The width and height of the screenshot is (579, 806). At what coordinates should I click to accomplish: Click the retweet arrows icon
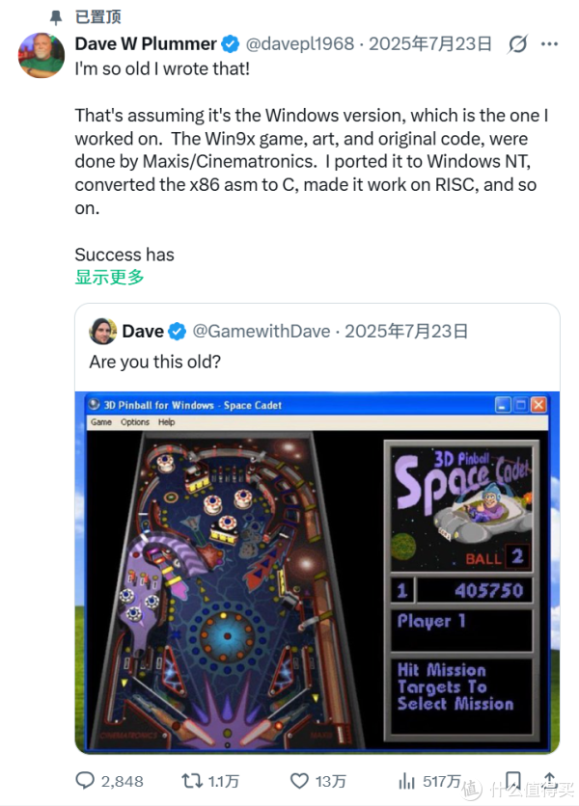pos(192,780)
